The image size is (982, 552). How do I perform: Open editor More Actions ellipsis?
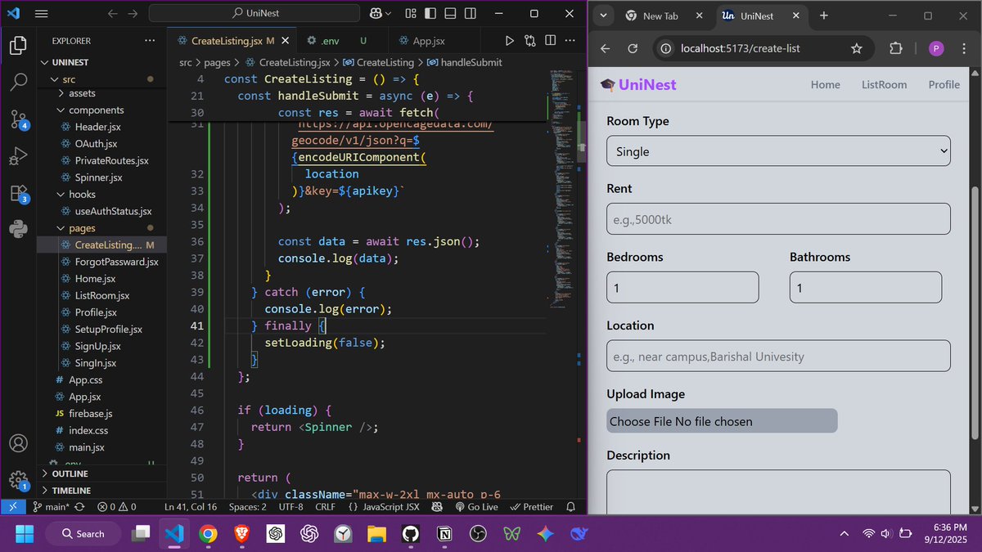(x=571, y=41)
